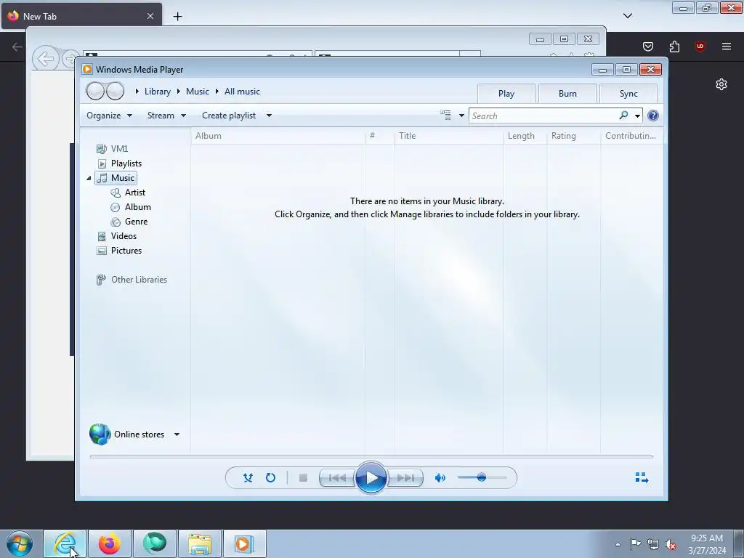
Task: Switch to Now Playing view
Action: coord(642,477)
